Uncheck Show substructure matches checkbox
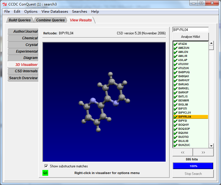Viewport: 221px width, 185px height. [46, 166]
